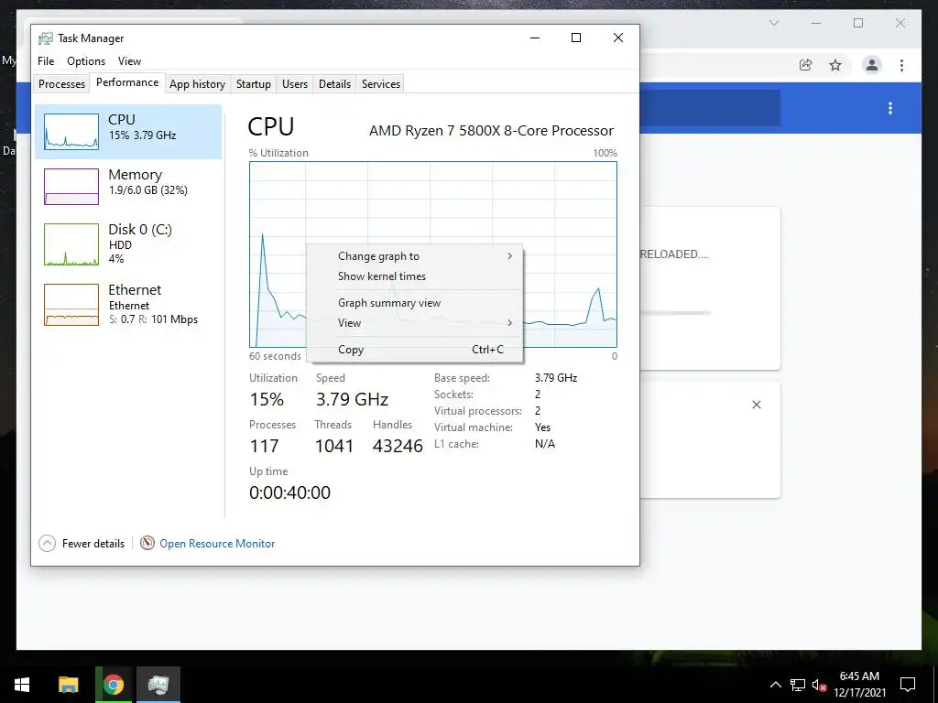Viewport: 938px width, 703px height.
Task: Open the Options menu
Action: (86, 61)
